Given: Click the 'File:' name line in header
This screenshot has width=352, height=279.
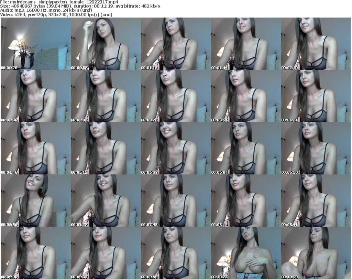Looking at the screenshot, I should 59,2.
